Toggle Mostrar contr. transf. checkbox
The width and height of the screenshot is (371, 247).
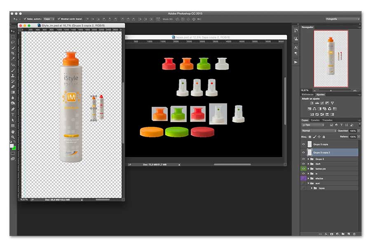pos(59,19)
